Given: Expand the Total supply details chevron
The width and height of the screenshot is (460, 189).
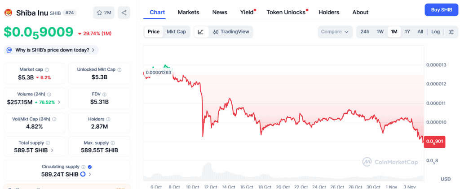Looking at the screenshot, I should tap(52, 150).
